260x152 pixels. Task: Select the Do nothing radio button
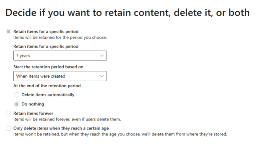coord(17,104)
